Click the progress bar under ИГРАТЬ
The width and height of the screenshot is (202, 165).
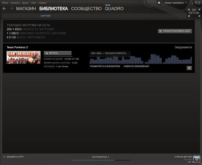[x=58, y=56]
